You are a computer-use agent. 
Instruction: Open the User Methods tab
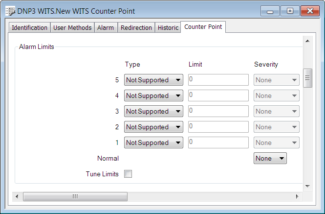[72, 28]
